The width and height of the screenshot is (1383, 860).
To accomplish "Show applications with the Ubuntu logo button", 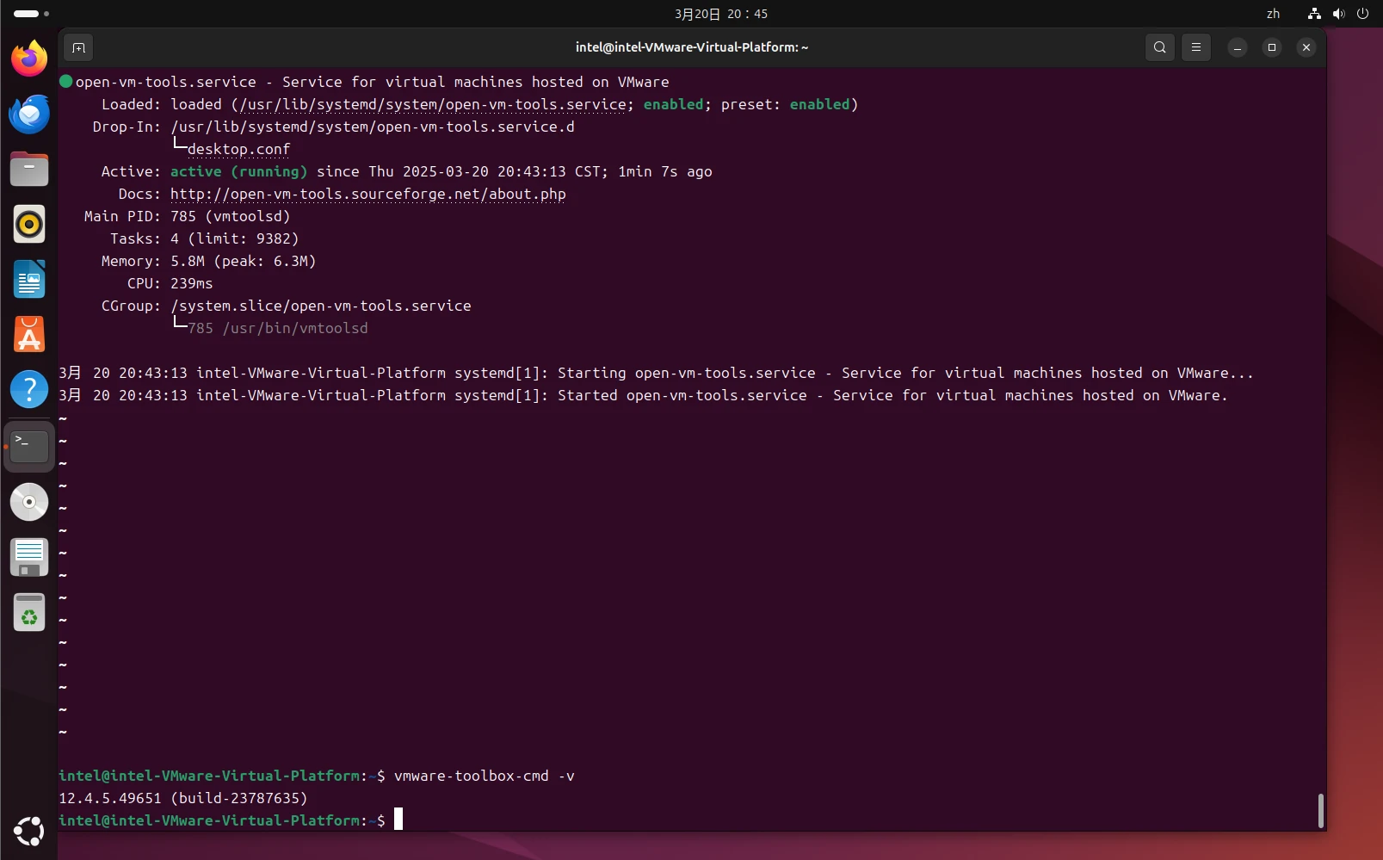I will (29, 831).
